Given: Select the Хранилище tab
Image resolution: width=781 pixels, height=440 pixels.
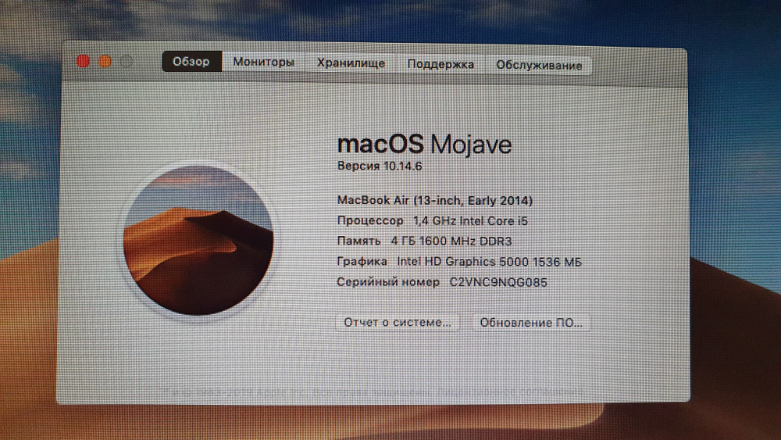Looking at the screenshot, I should 351,63.
